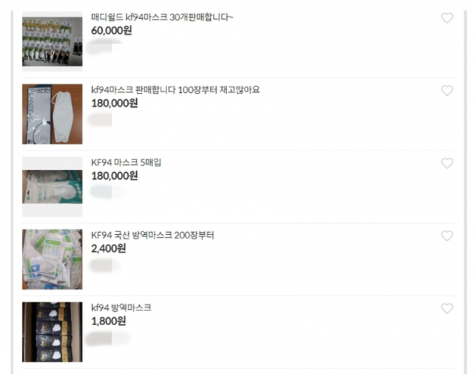Tap heart icon for kf94 방역마스크 listing
Screen dimensions: 475x374
pos(447,308)
